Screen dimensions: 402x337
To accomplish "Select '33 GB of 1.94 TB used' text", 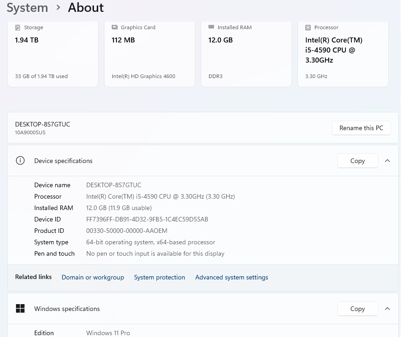I will point(42,76).
